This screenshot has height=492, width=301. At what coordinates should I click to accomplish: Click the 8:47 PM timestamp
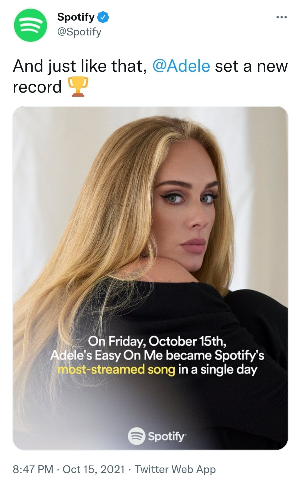pos(33,469)
